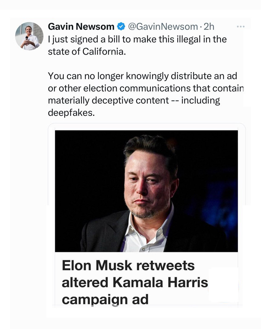Open the @GavinNewsom handle link

click(x=162, y=26)
